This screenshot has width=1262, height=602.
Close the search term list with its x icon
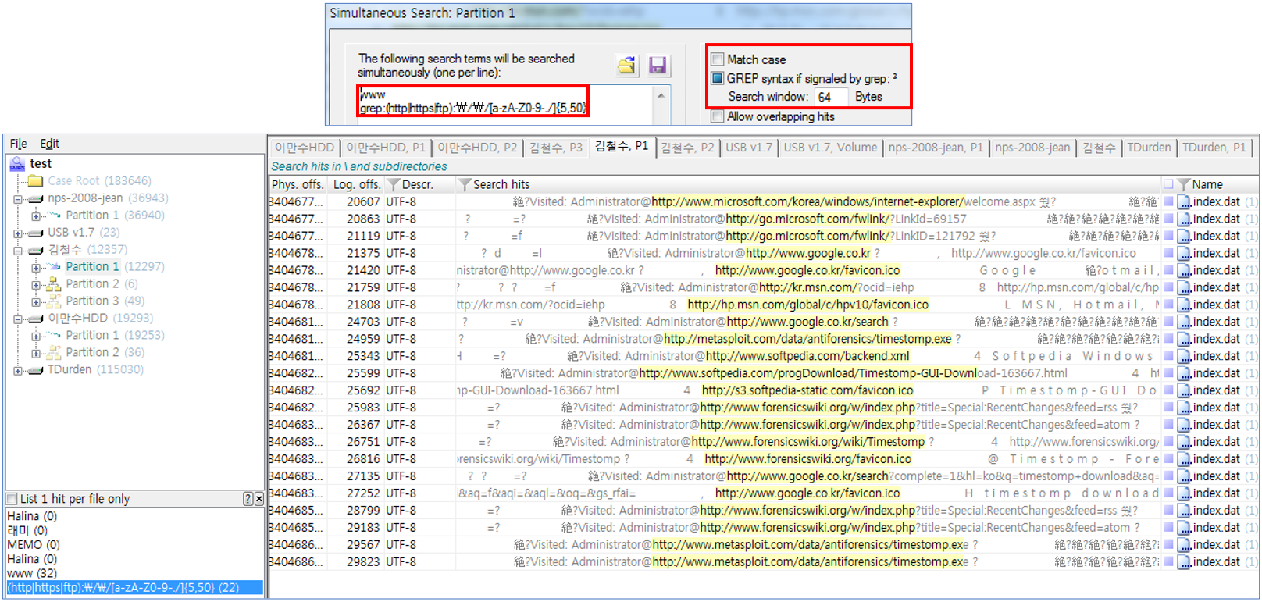pos(258,499)
